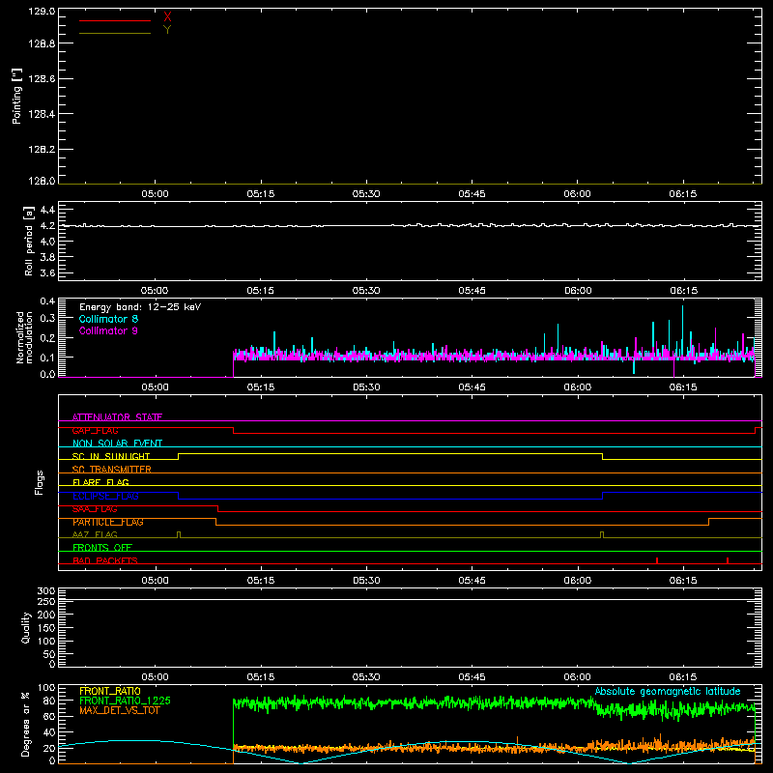The height and width of the screenshot is (773, 773).
Task: Click second AAZ_FLAG pulse marker
Action: (x=602, y=534)
